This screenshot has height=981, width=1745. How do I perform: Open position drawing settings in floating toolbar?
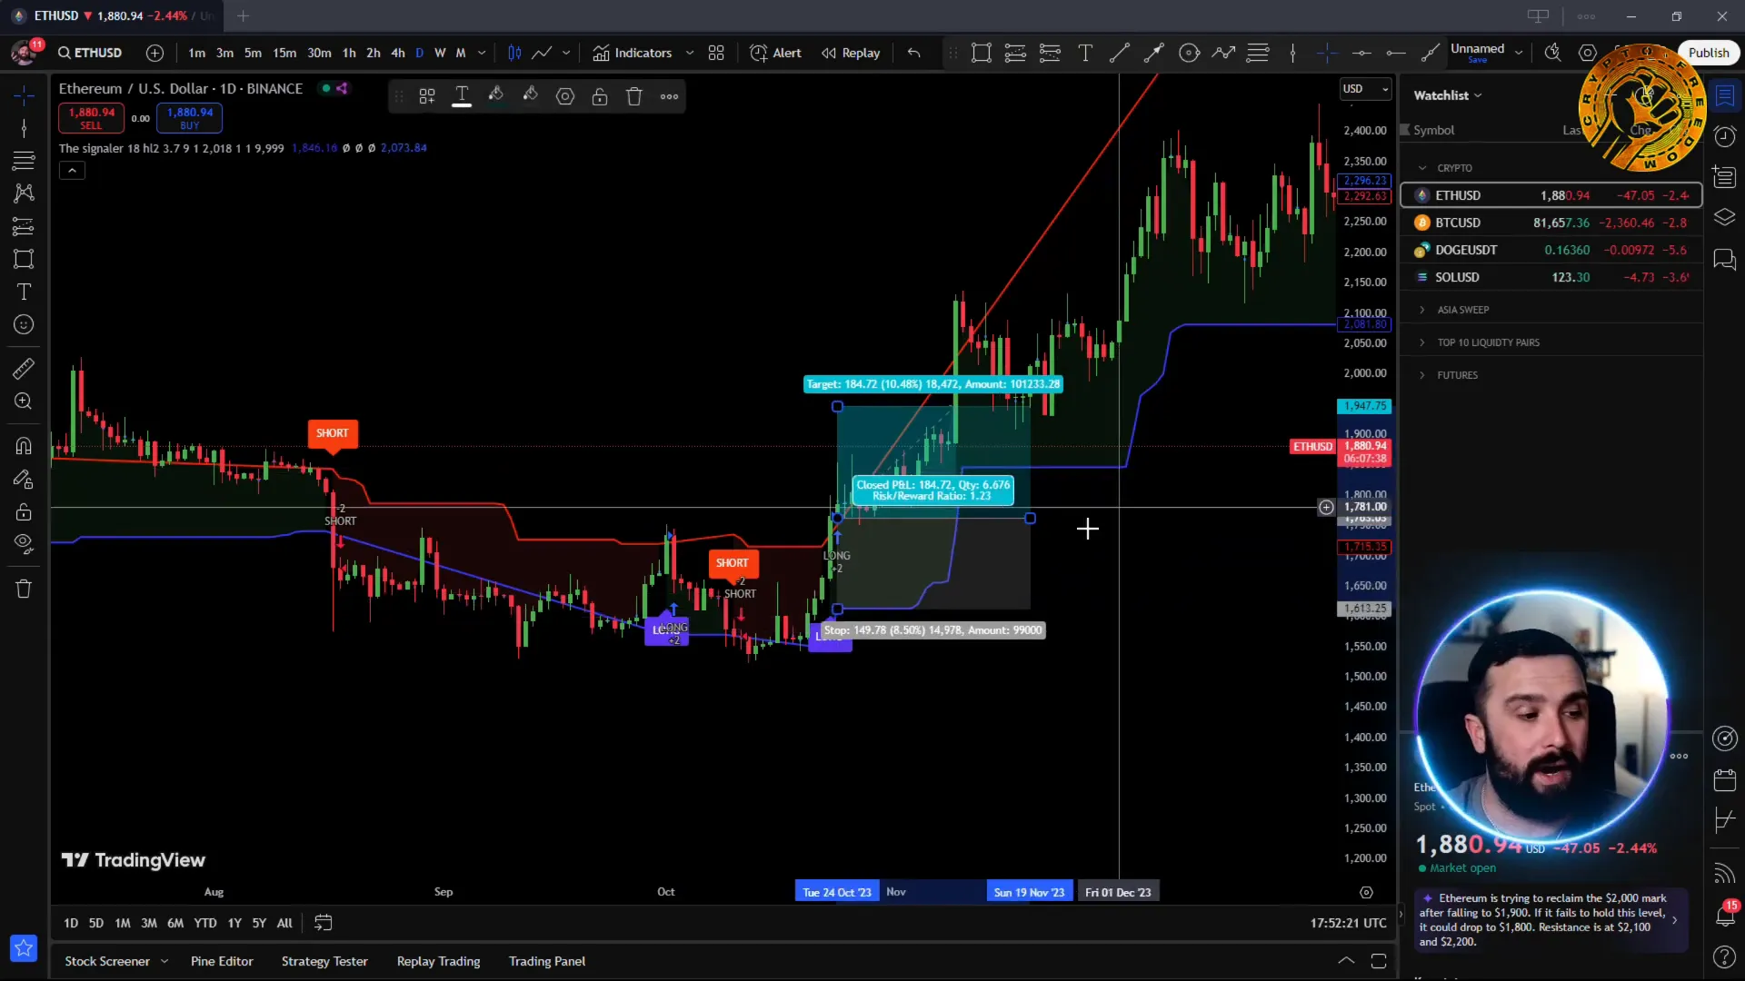(565, 96)
